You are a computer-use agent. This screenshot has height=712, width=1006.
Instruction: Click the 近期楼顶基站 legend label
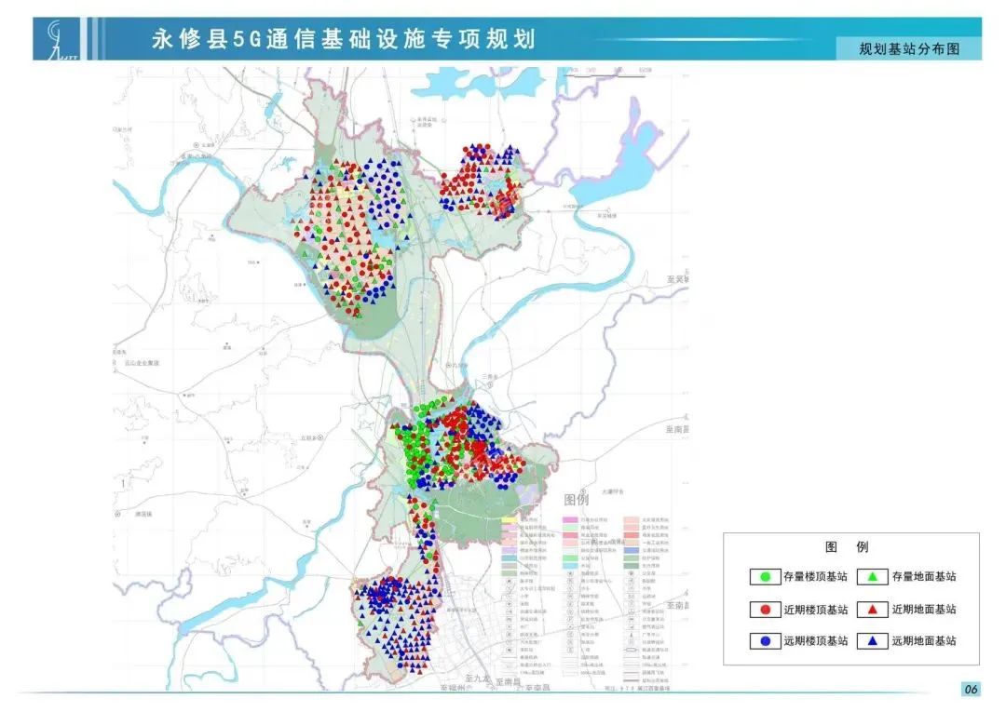(815, 610)
